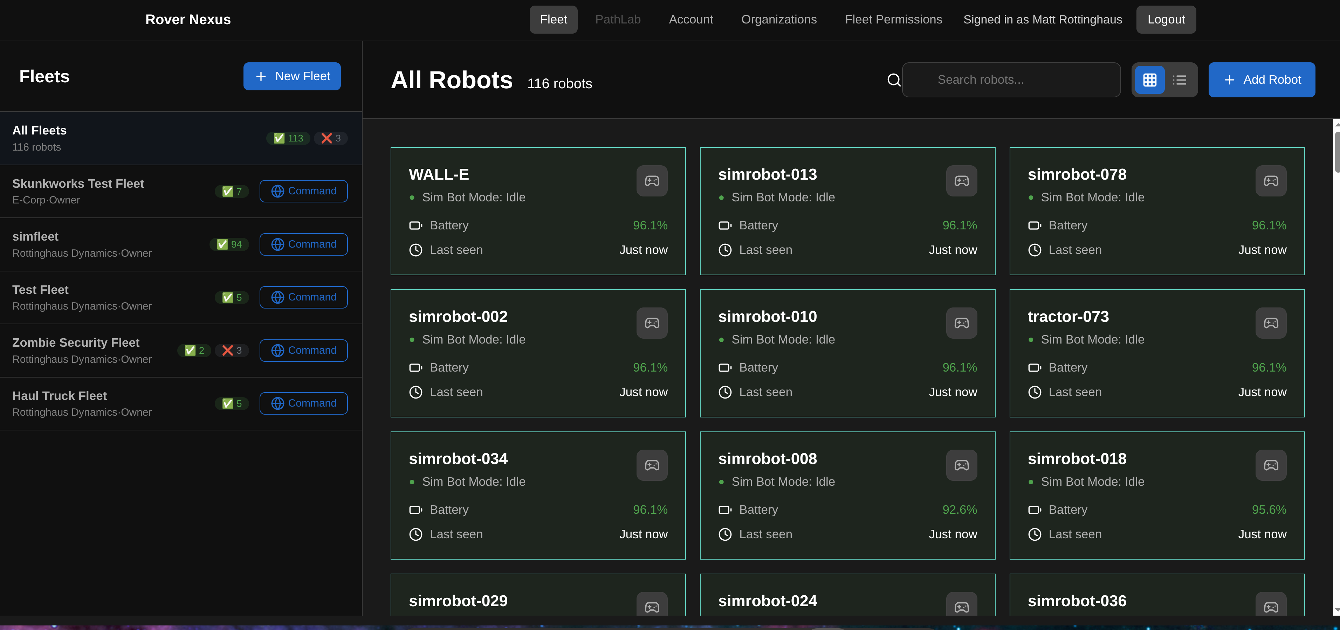Viewport: 1340px width, 630px height.
Task: Open gamepad control for simrobot-024
Action: (961, 604)
